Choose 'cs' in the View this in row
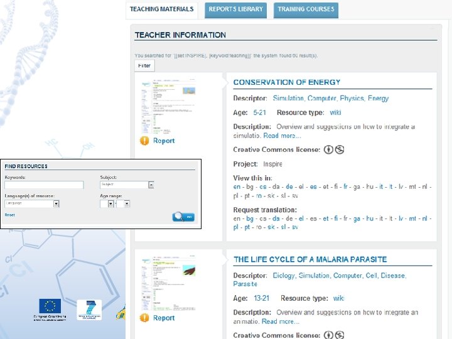 [x=263, y=187]
